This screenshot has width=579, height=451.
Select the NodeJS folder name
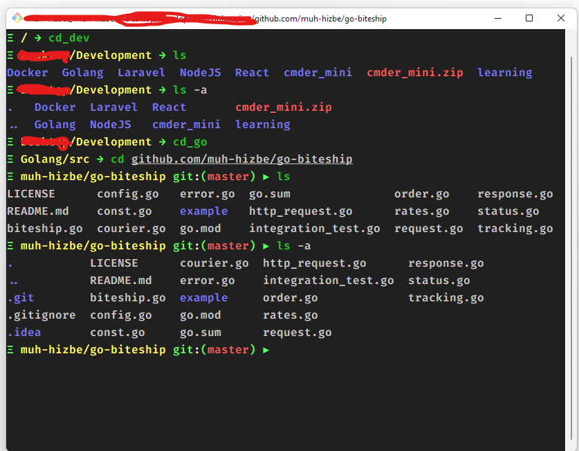coord(200,72)
